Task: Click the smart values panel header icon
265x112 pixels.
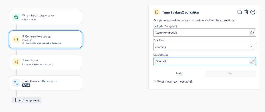Action: (x=157, y=12)
